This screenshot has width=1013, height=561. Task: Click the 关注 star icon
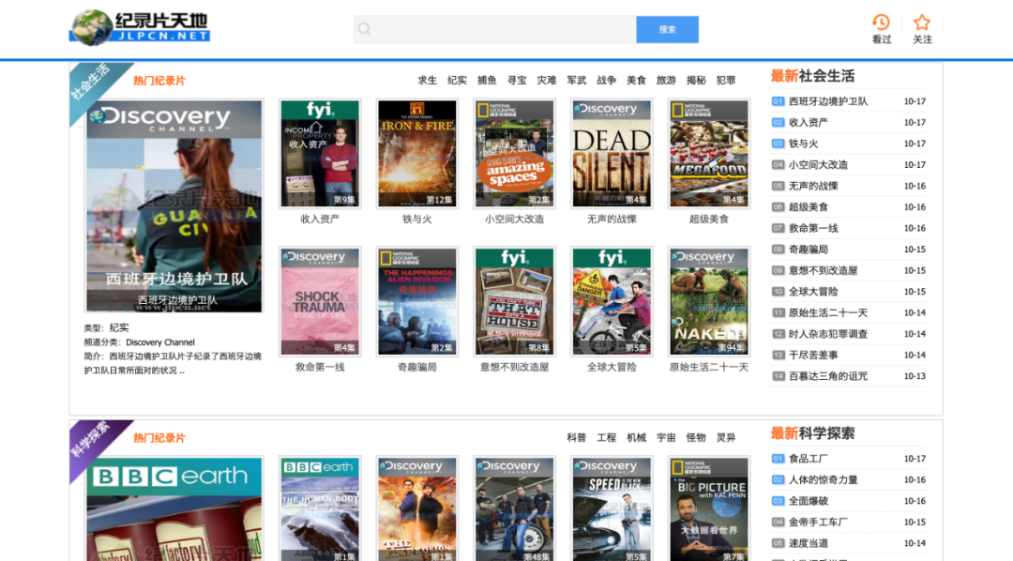pos(922,23)
